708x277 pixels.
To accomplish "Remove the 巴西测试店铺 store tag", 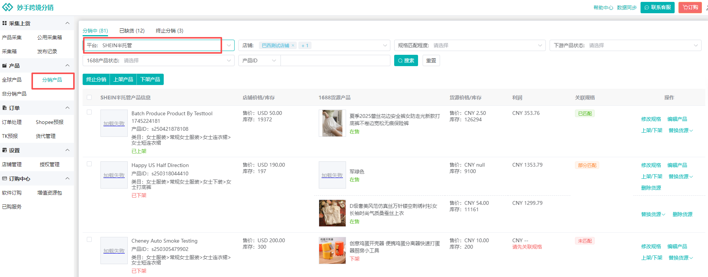I will tap(293, 46).
